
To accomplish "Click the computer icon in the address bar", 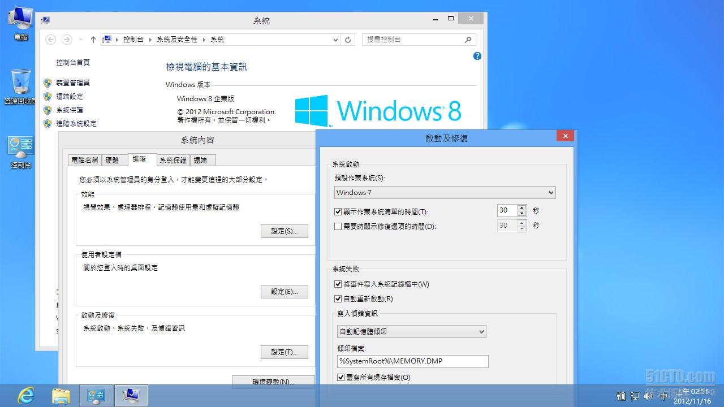I will tap(107, 40).
